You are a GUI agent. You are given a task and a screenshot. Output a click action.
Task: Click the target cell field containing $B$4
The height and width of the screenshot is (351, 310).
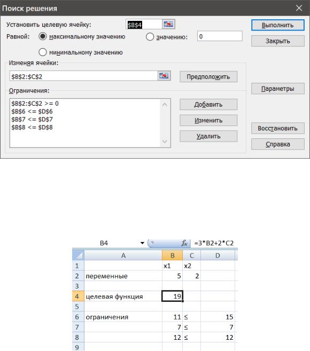coord(144,25)
